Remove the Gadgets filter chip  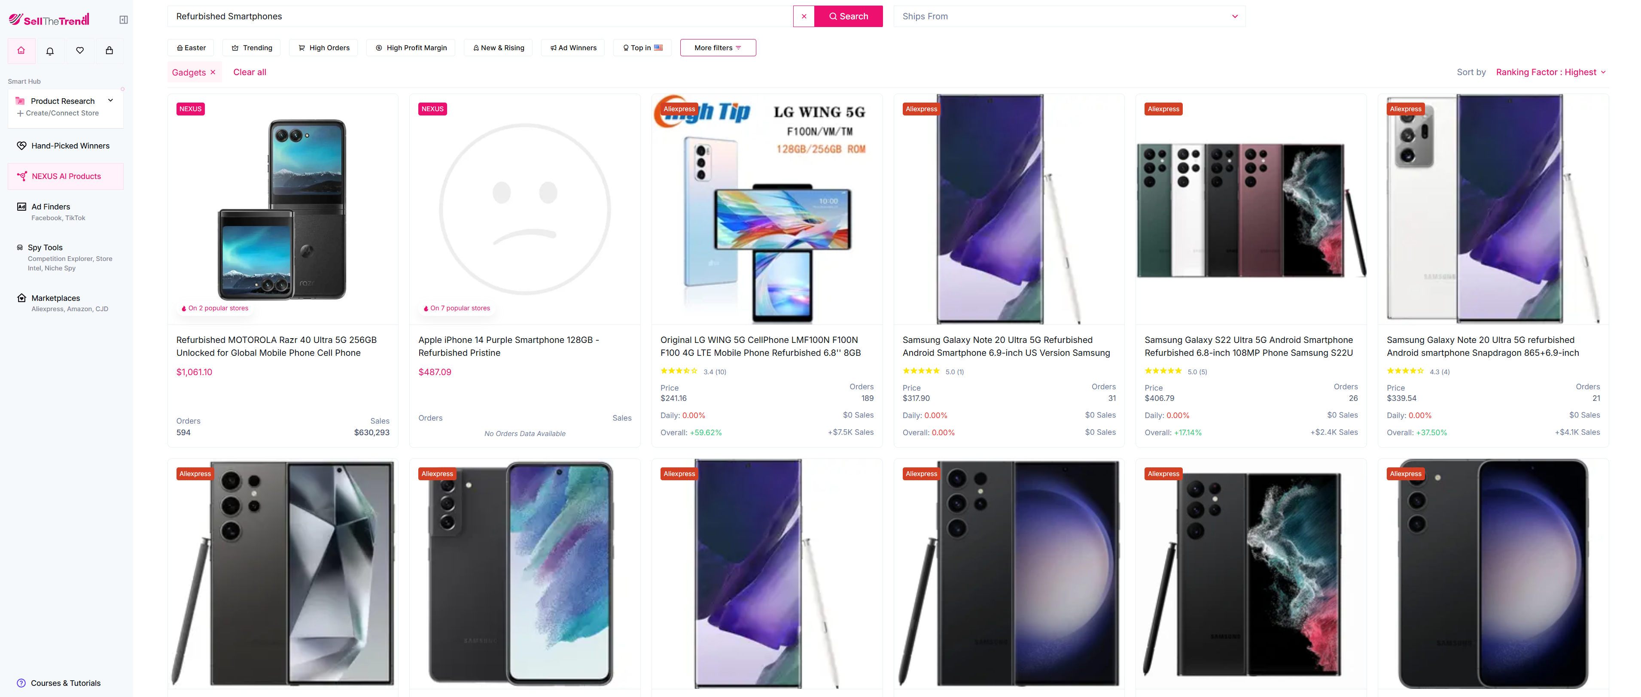click(x=213, y=72)
